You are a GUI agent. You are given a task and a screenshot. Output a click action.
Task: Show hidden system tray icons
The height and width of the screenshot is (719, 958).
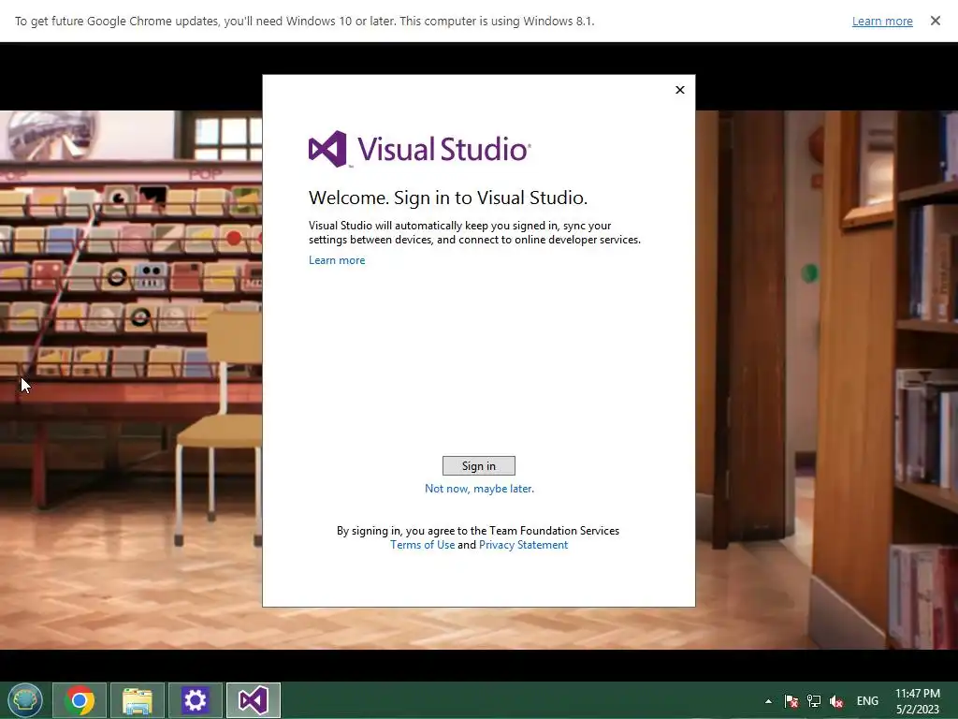pyautogui.click(x=768, y=701)
